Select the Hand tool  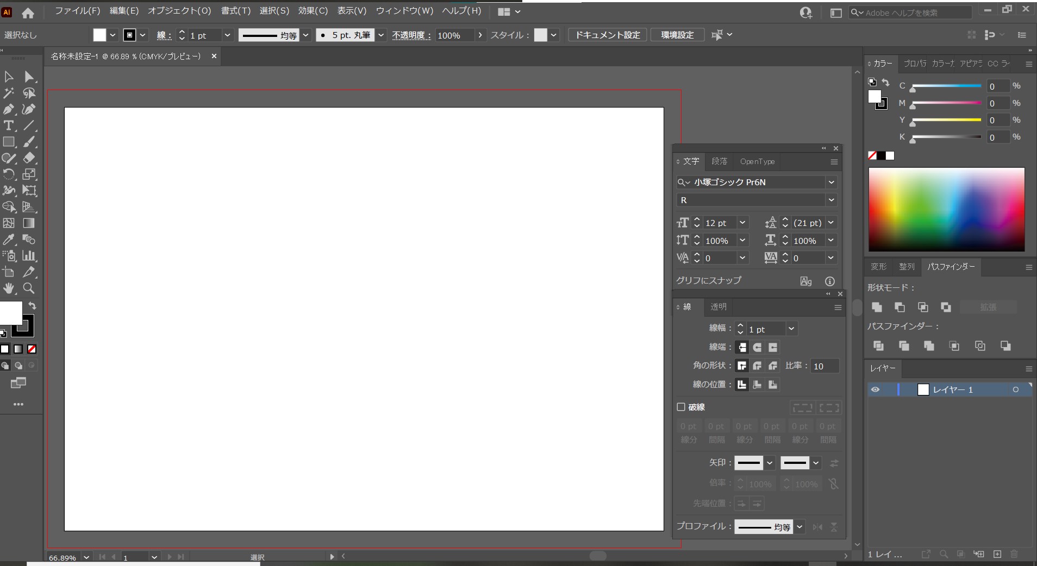point(9,288)
